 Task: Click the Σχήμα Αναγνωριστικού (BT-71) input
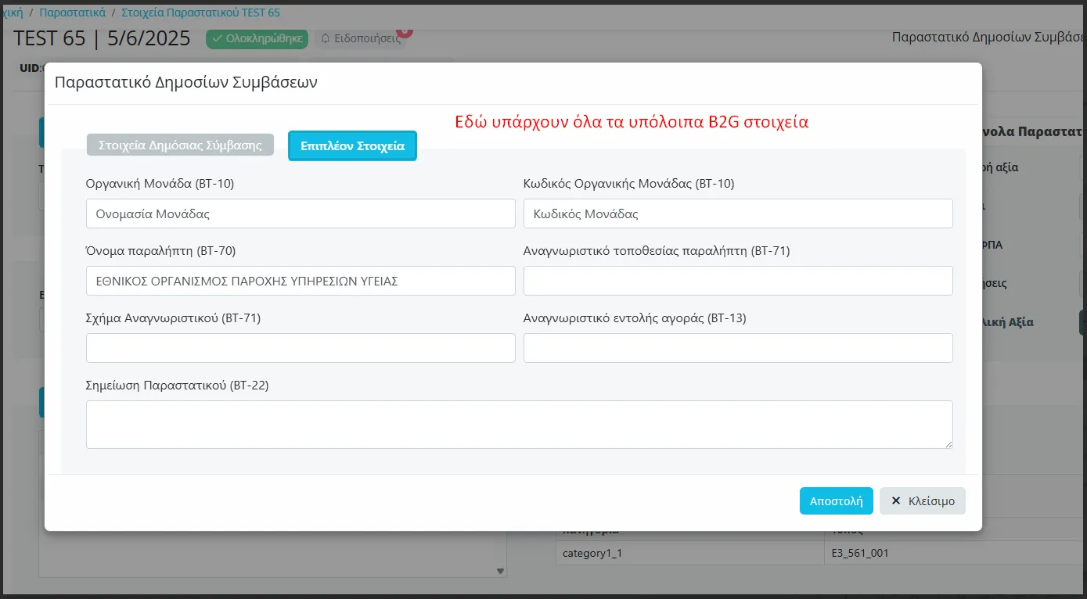[x=301, y=348]
